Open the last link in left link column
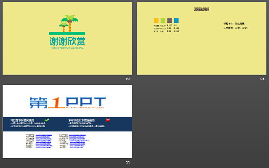269x168 pixels. coord(43,147)
